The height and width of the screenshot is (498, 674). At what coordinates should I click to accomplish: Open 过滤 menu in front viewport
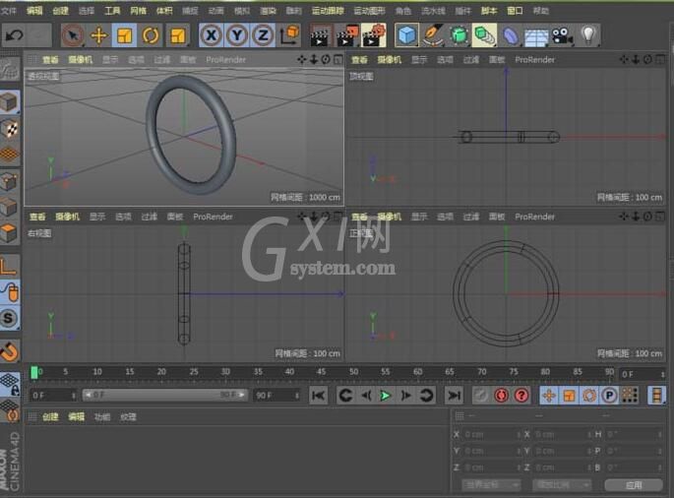[x=471, y=217]
